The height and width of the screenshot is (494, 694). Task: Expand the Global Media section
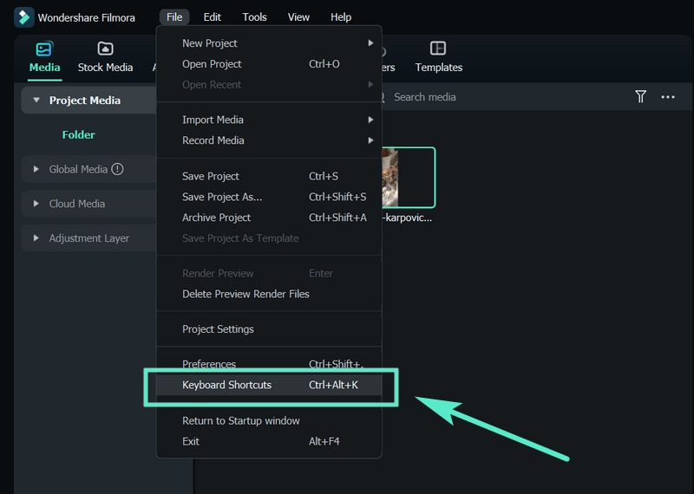pos(36,169)
